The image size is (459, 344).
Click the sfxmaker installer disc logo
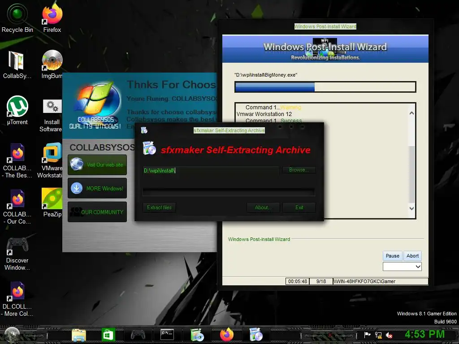[149, 148]
